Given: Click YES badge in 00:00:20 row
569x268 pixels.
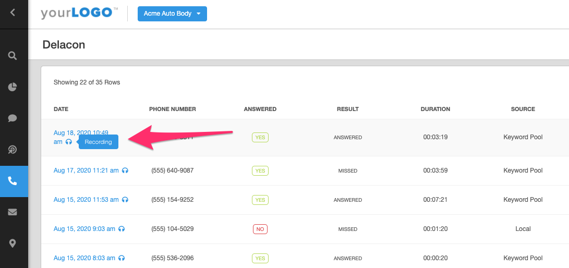Looking at the screenshot, I should point(260,258).
